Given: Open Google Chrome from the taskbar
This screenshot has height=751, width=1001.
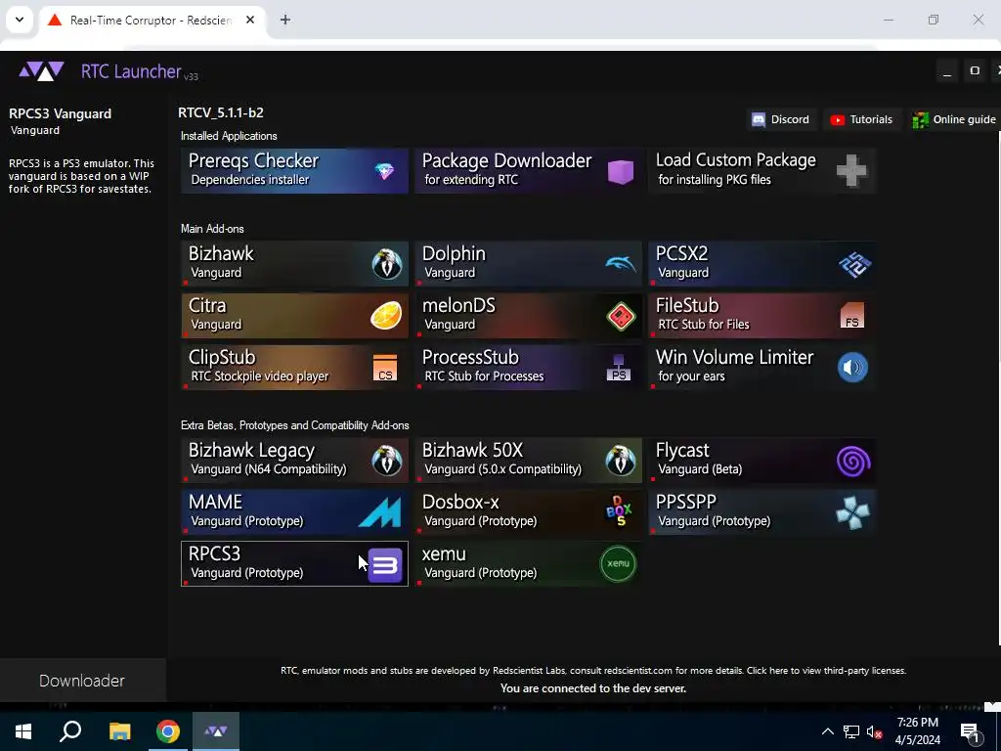Looking at the screenshot, I should click(x=168, y=731).
